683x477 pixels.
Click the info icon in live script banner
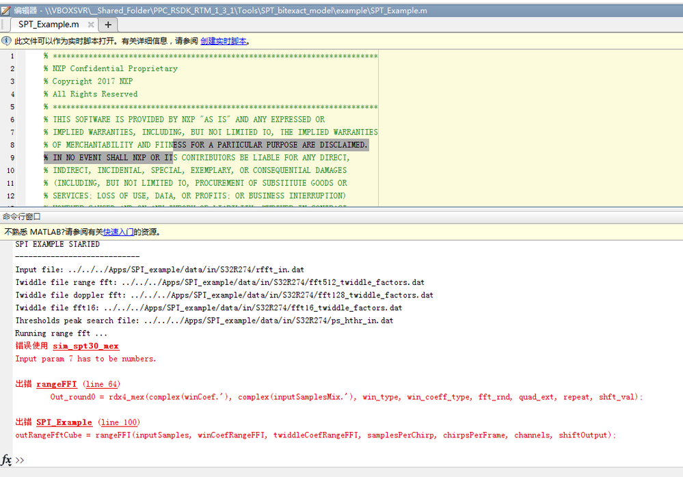click(7, 41)
